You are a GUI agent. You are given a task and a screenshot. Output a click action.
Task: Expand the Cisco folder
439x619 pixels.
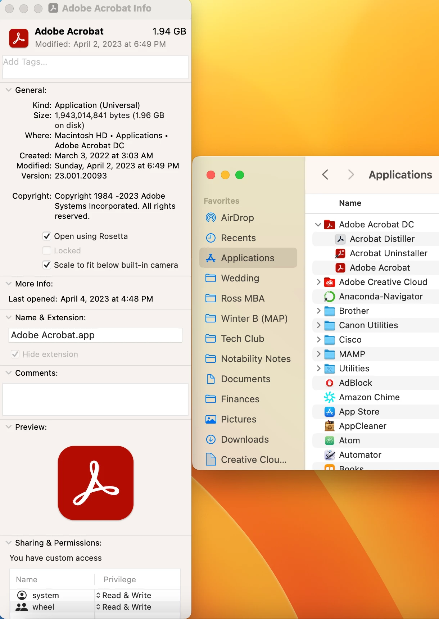318,340
